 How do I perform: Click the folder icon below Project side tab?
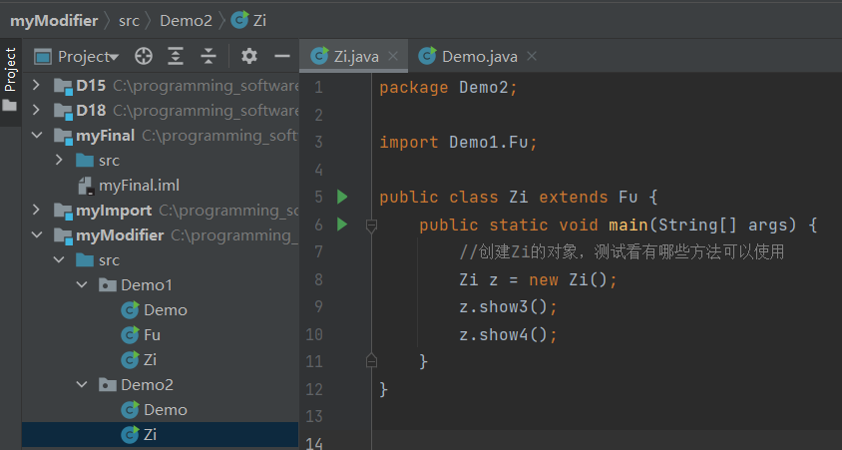click(10, 105)
